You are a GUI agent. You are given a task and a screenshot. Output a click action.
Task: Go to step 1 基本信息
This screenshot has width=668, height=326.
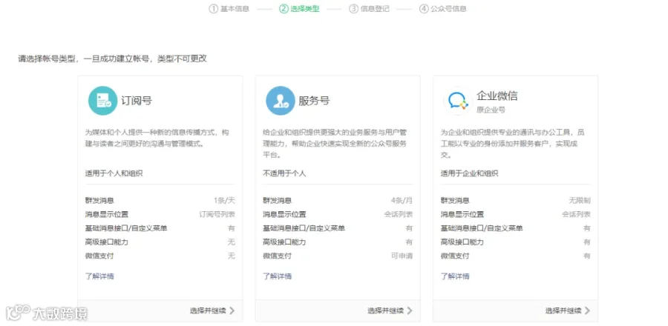coord(229,8)
